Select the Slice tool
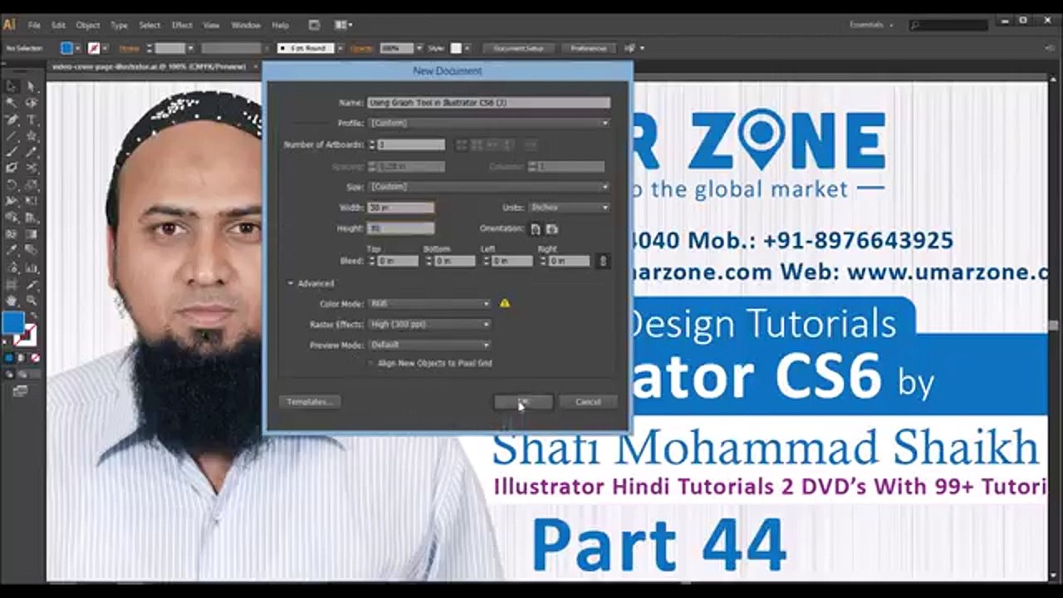Image resolution: width=1063 pixels, height=598 pixels. [32, 284]
